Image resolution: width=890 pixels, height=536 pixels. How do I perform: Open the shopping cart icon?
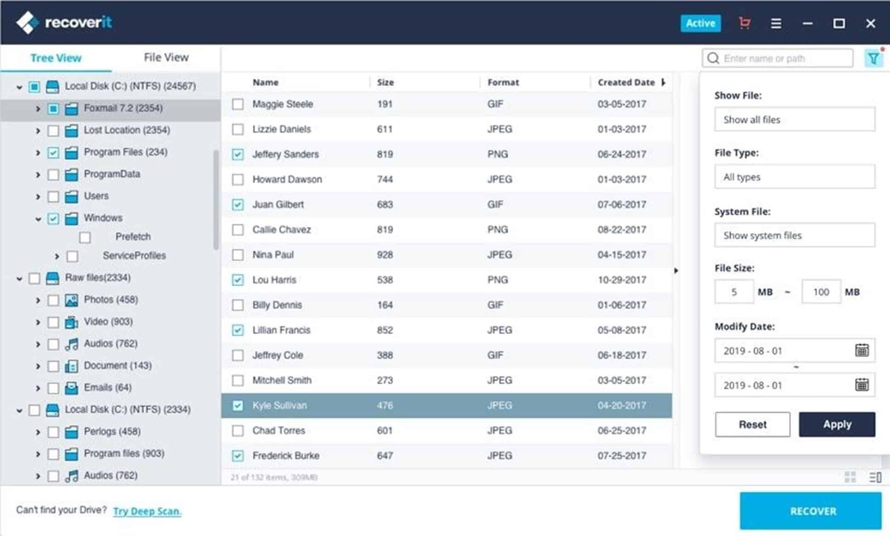(744, 23)
